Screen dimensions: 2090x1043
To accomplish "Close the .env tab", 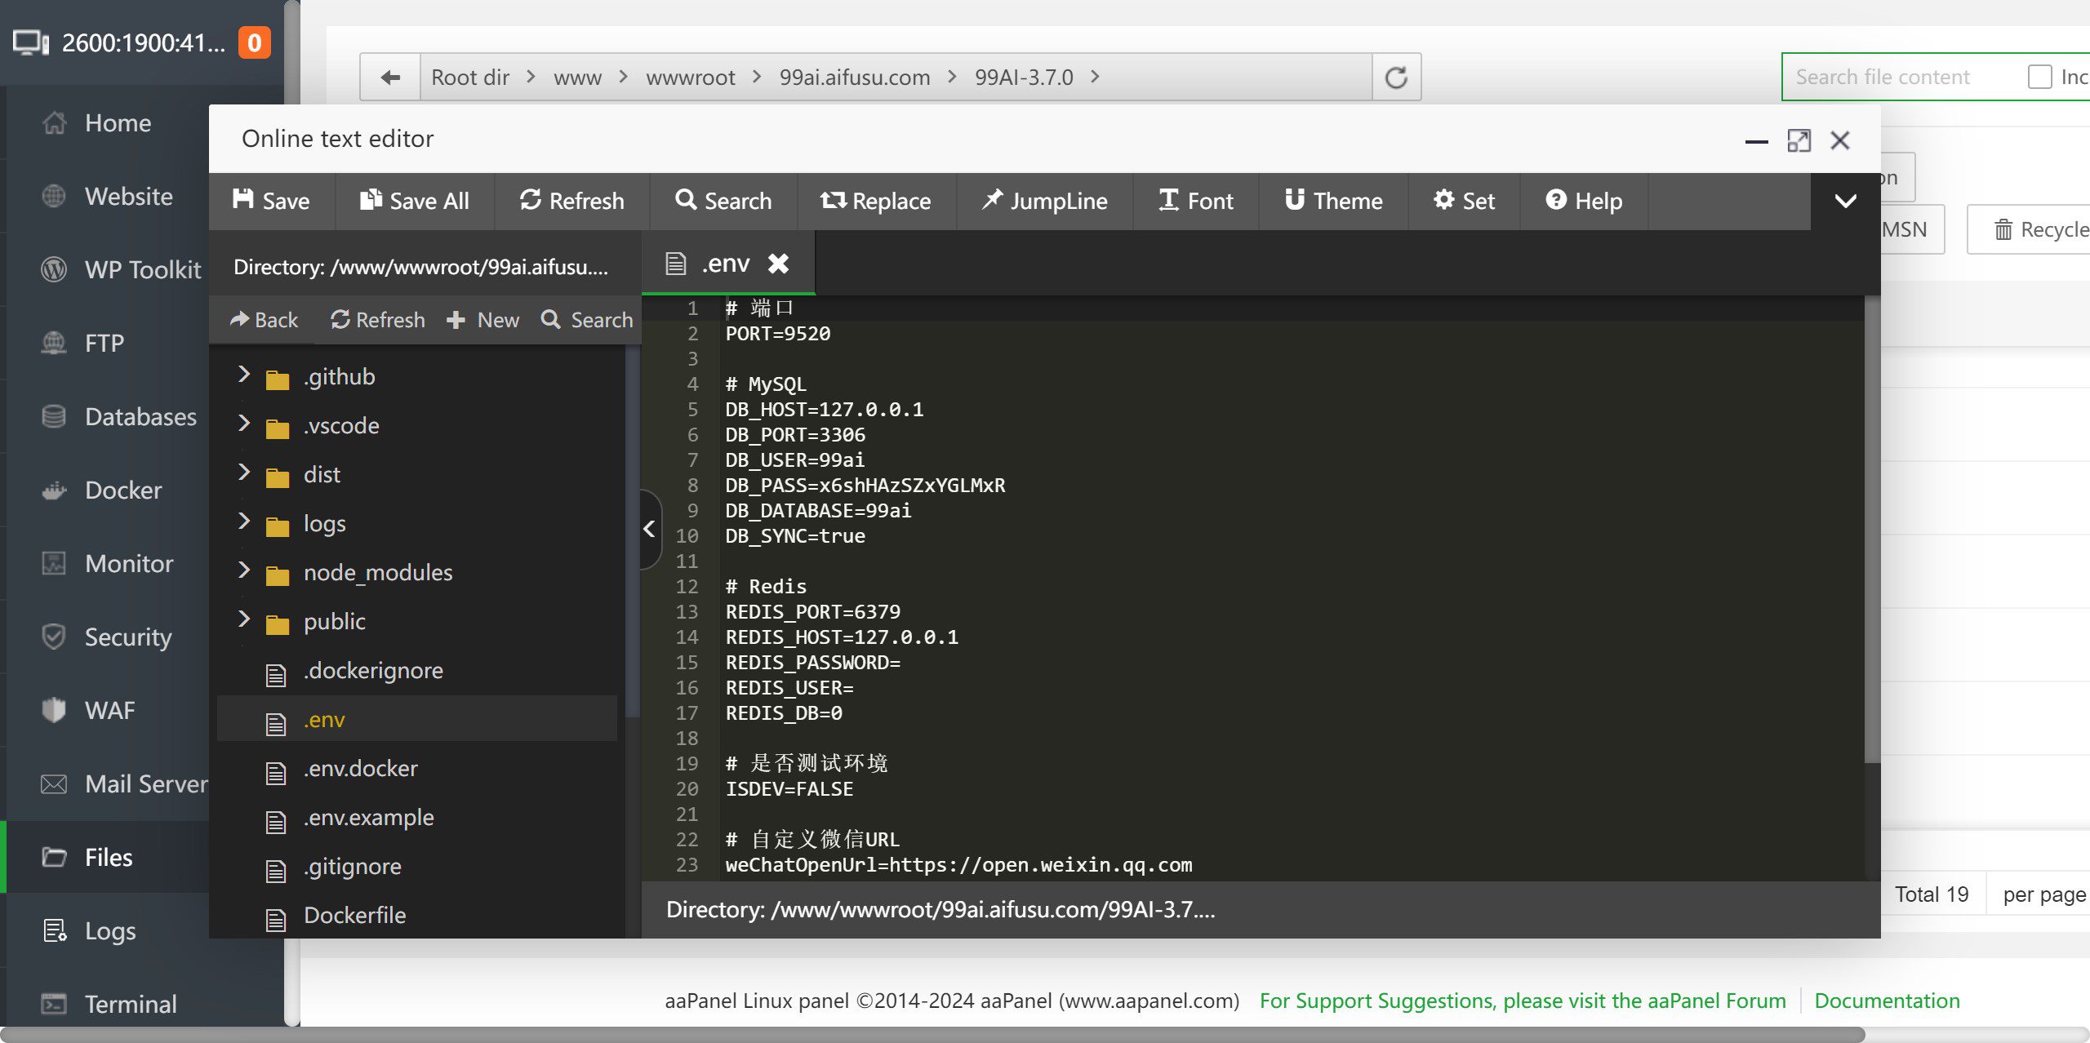I will tap(779, 264).
